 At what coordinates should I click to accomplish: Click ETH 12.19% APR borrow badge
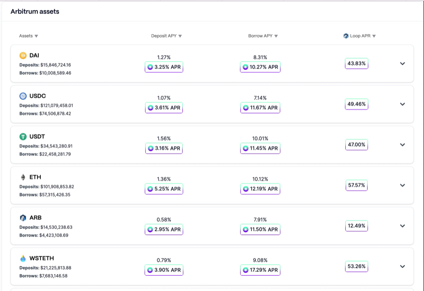(260, 189)
